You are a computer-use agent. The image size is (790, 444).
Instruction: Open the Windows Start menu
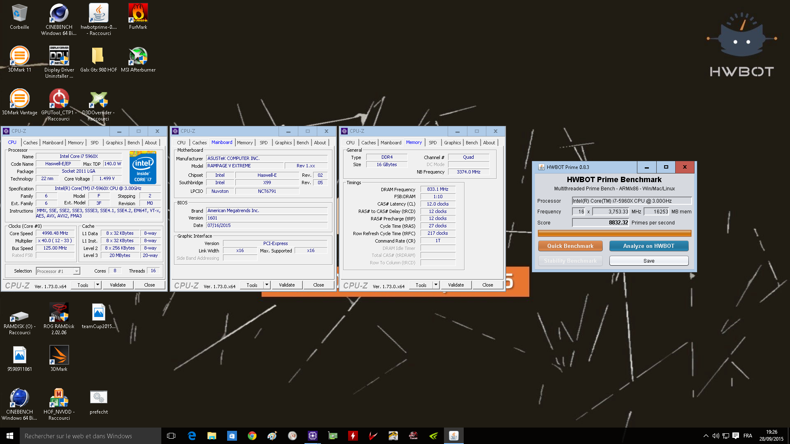click(10, 436)
